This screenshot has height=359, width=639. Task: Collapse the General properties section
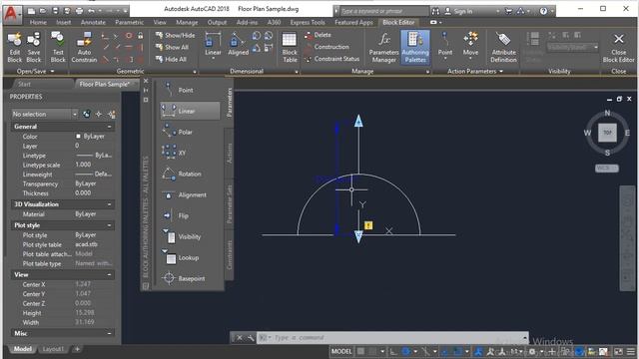pyautogui.click(x=109, y=127)
